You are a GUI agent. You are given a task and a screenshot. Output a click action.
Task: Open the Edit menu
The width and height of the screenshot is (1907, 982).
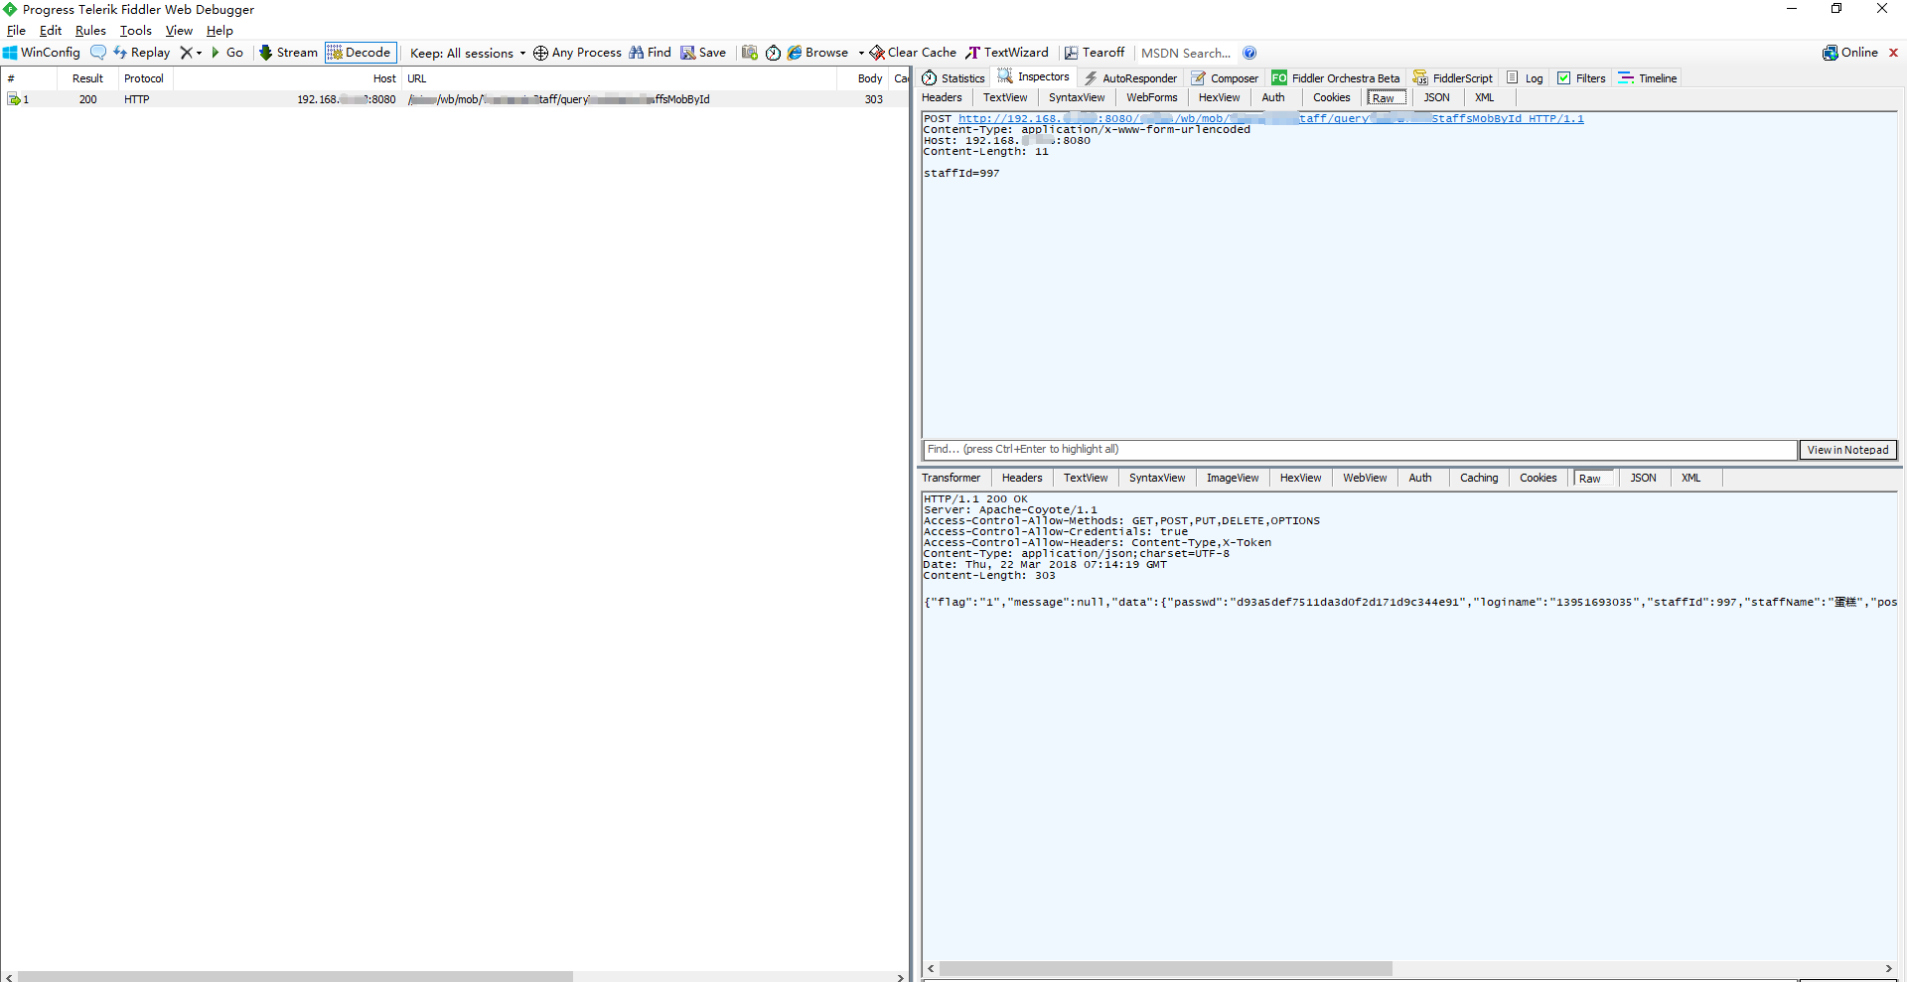tap(51, 31)
